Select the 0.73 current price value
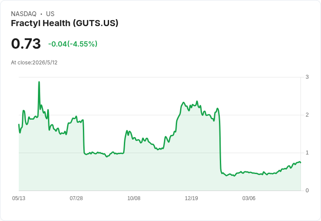 coord(26,44)
